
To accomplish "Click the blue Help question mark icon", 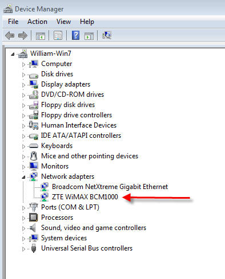I will click(x=75, y=35).
